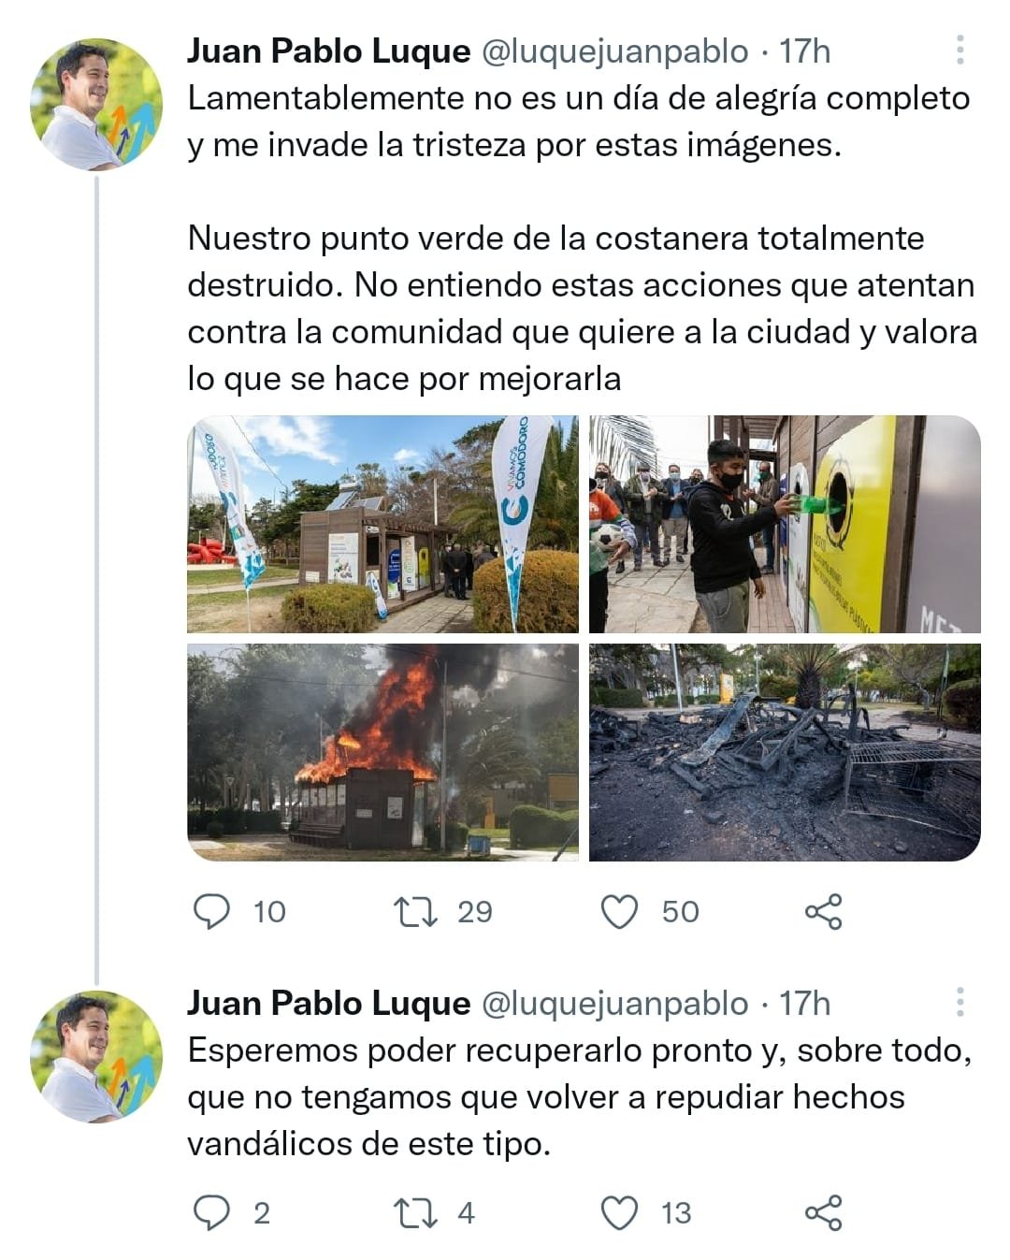1010x1260 pixels.
Task: Retweet the second tweet with 4 retweets
Action: (416, 1212)
